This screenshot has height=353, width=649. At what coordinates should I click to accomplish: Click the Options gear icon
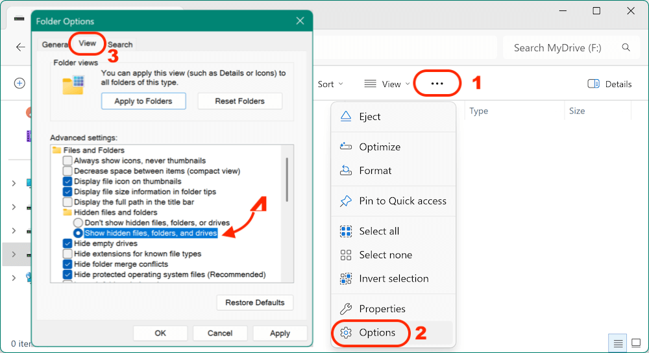coord(346,332)
